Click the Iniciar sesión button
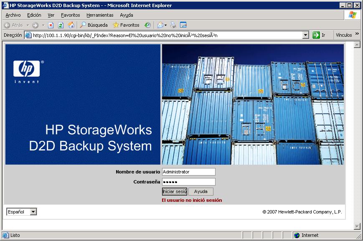 pyautogui.click(x=175, y=191)
